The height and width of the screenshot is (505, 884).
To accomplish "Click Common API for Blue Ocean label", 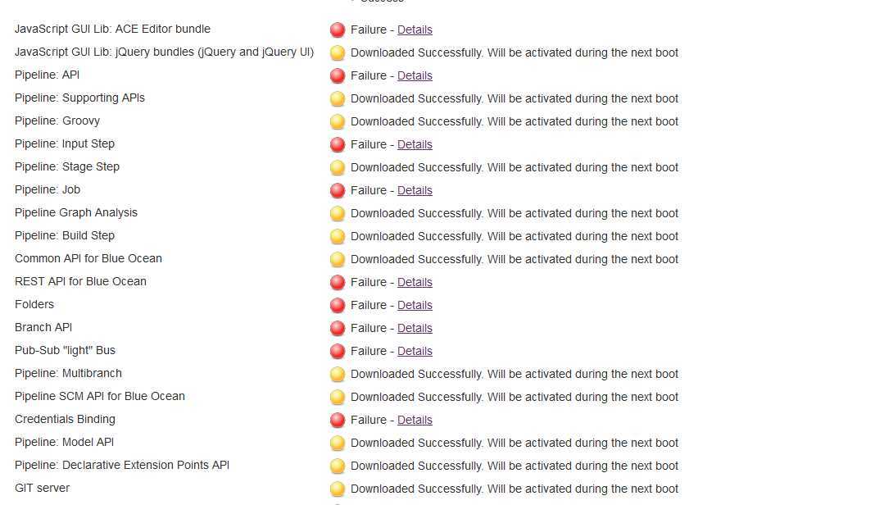I will 88,258.
